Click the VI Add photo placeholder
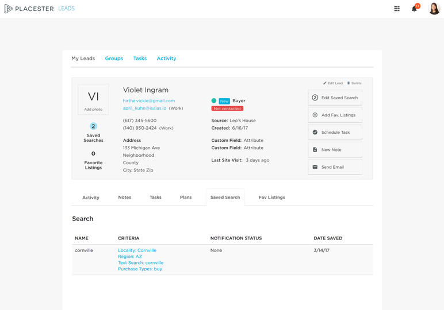Image resolution: width=444 pixels, height=310 pixels. coord(93,99)
